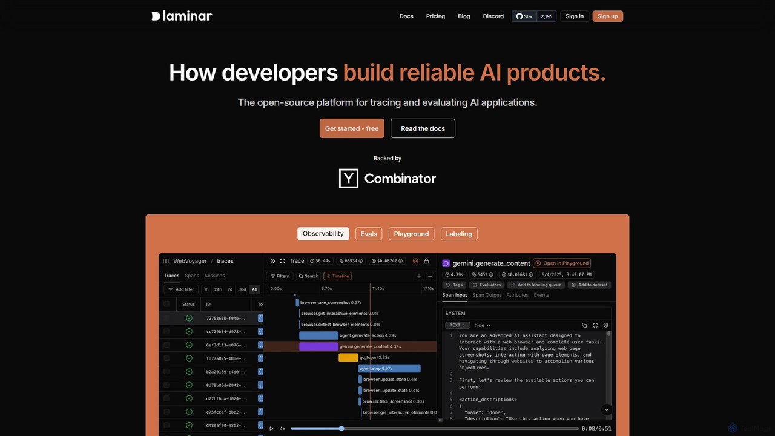Click Add to dataset
The width and height of the screenshot is (775, 436).
589,285
